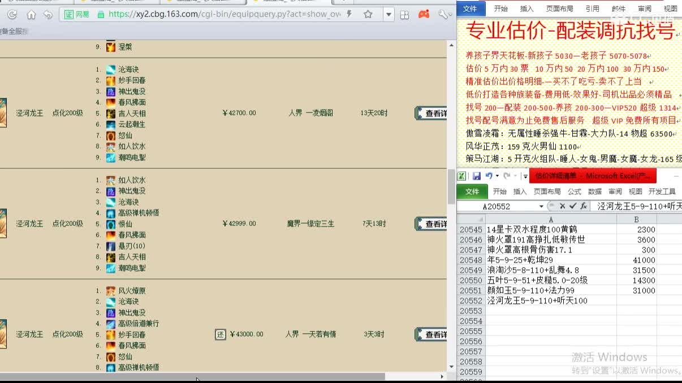Image resolution: width=682 pixels, height=383 pixels.
Task: Open Word 插入 ribbon tab
Action: pyautogui.click(x=526, y=8)
